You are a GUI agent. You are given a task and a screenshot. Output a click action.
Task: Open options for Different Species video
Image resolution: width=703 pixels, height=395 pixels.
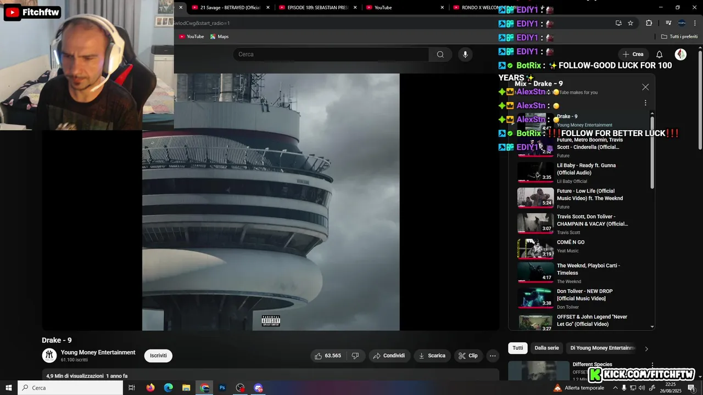point(652,365)
